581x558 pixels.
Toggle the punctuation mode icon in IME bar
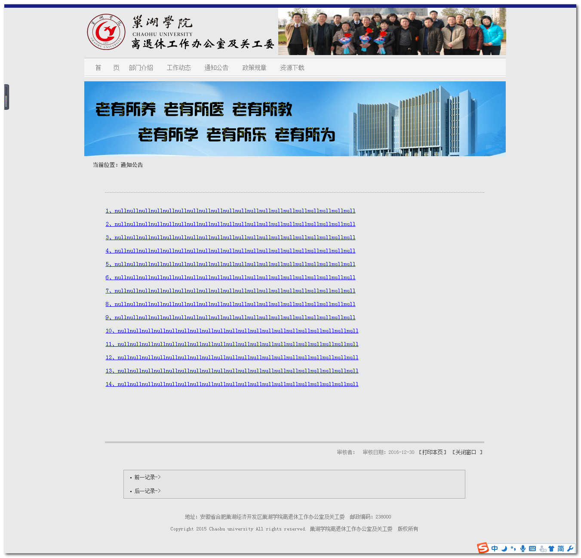coord(513,549)
